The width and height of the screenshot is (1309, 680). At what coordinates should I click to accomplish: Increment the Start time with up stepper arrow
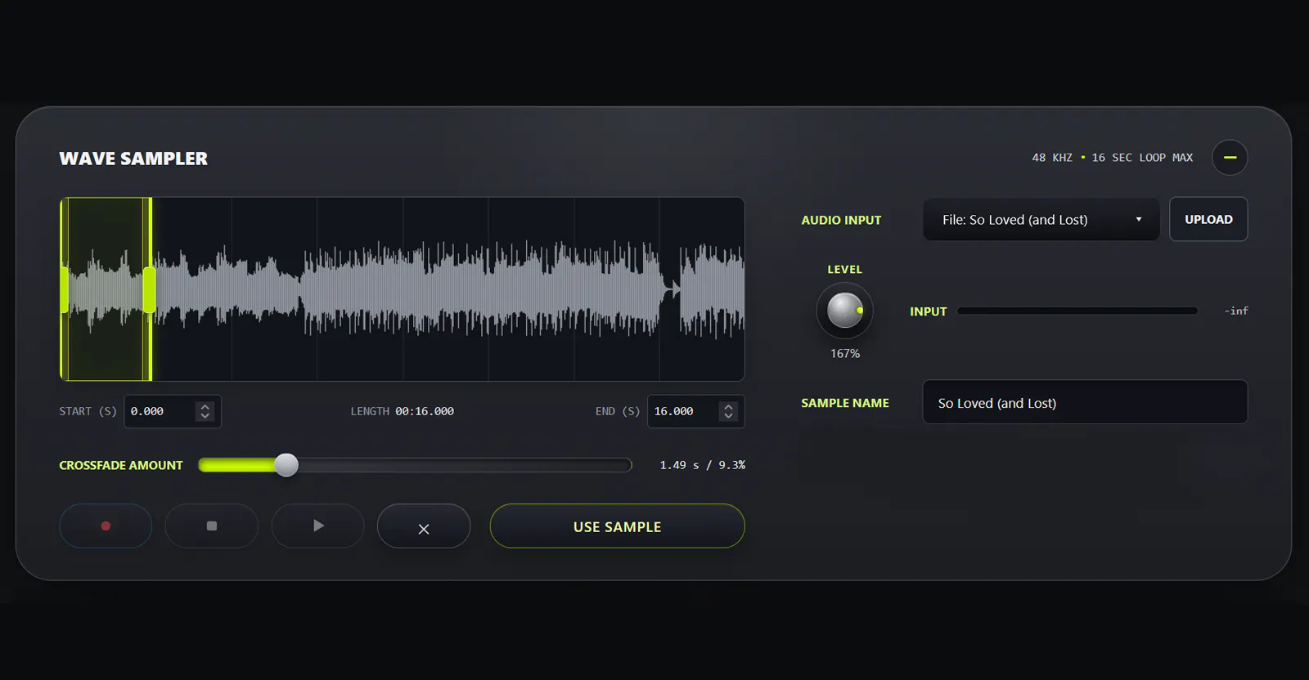[x=205, y=406]
